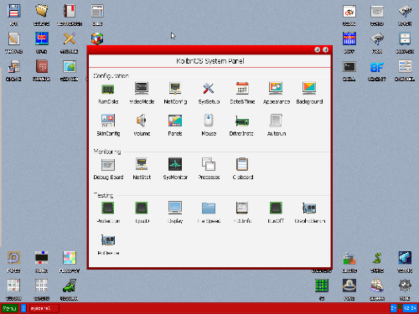The height and width of the screenshot is (314, 419).
Task: Open the Date&Time calendar icon
Action: (242, 89)
